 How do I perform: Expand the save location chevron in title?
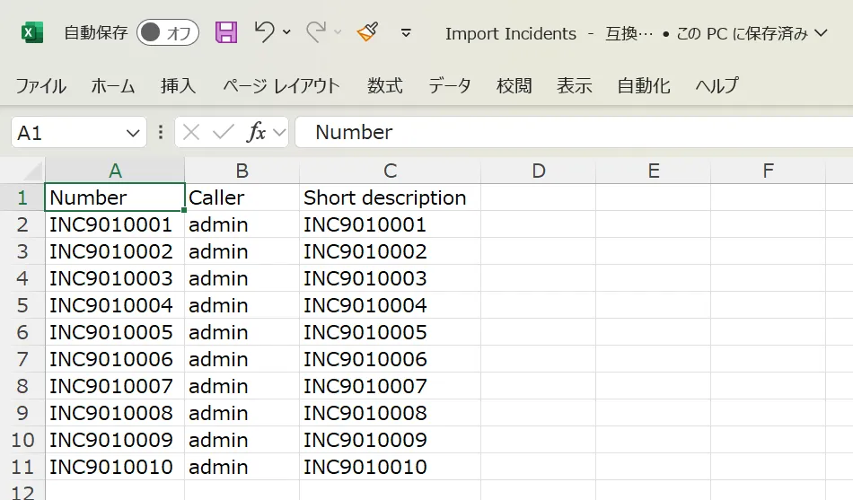click(822, 33)
